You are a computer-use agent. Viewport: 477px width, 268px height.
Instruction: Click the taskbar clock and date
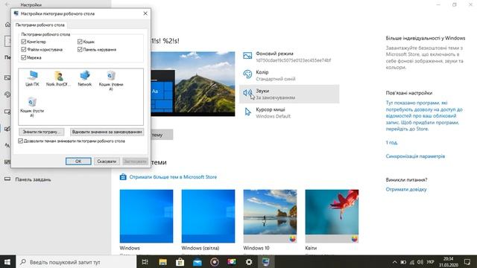(449, 262)
